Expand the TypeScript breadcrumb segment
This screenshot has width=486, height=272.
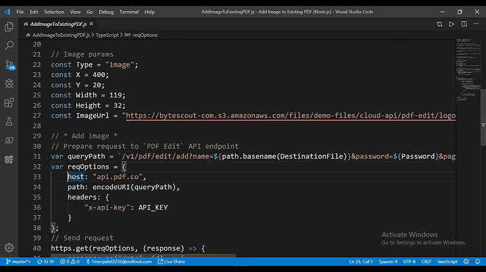[x=107, y=35]
